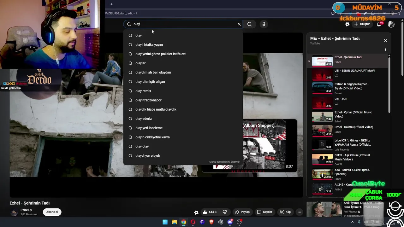Open a new browser tab with plus
This screenshot has width=404, height=227.
111,4
